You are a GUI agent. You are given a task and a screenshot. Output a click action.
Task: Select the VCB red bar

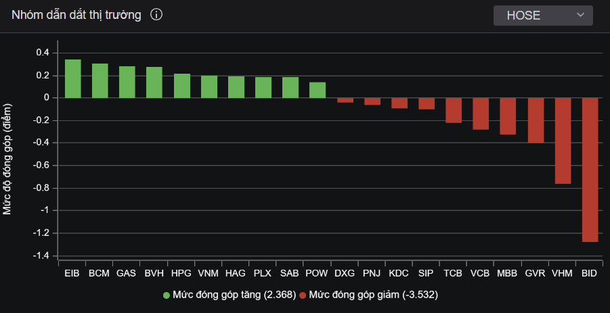point(481,114)
